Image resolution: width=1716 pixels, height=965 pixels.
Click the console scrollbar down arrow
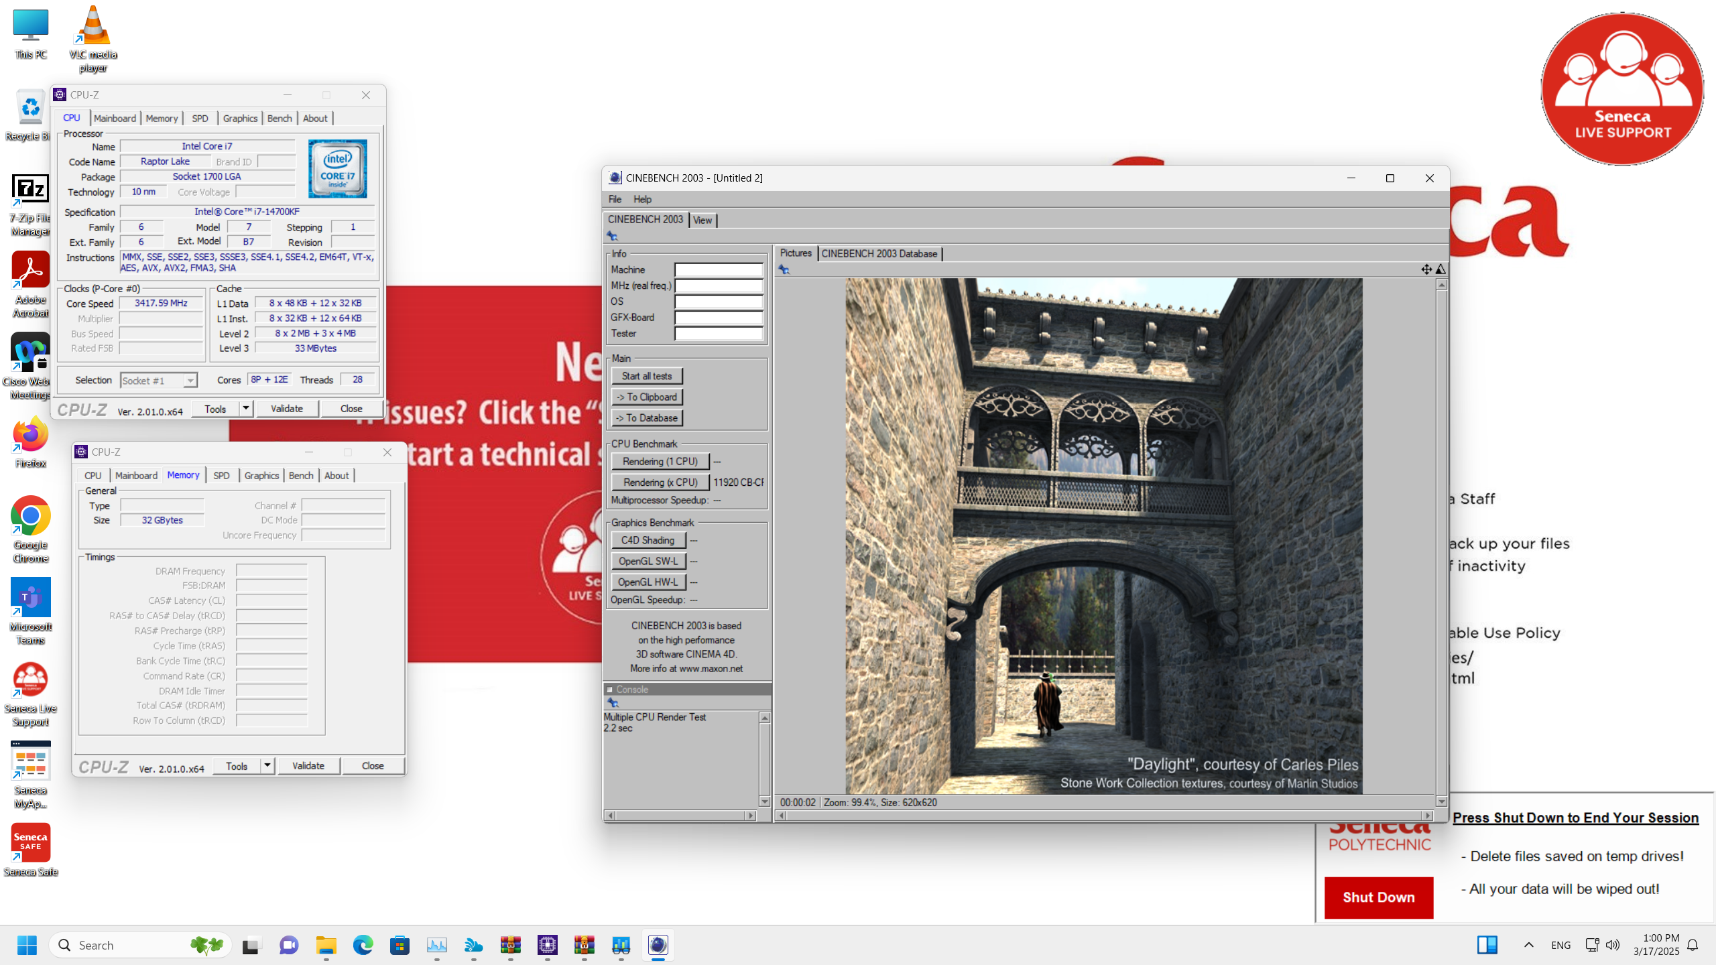[764, 801]
